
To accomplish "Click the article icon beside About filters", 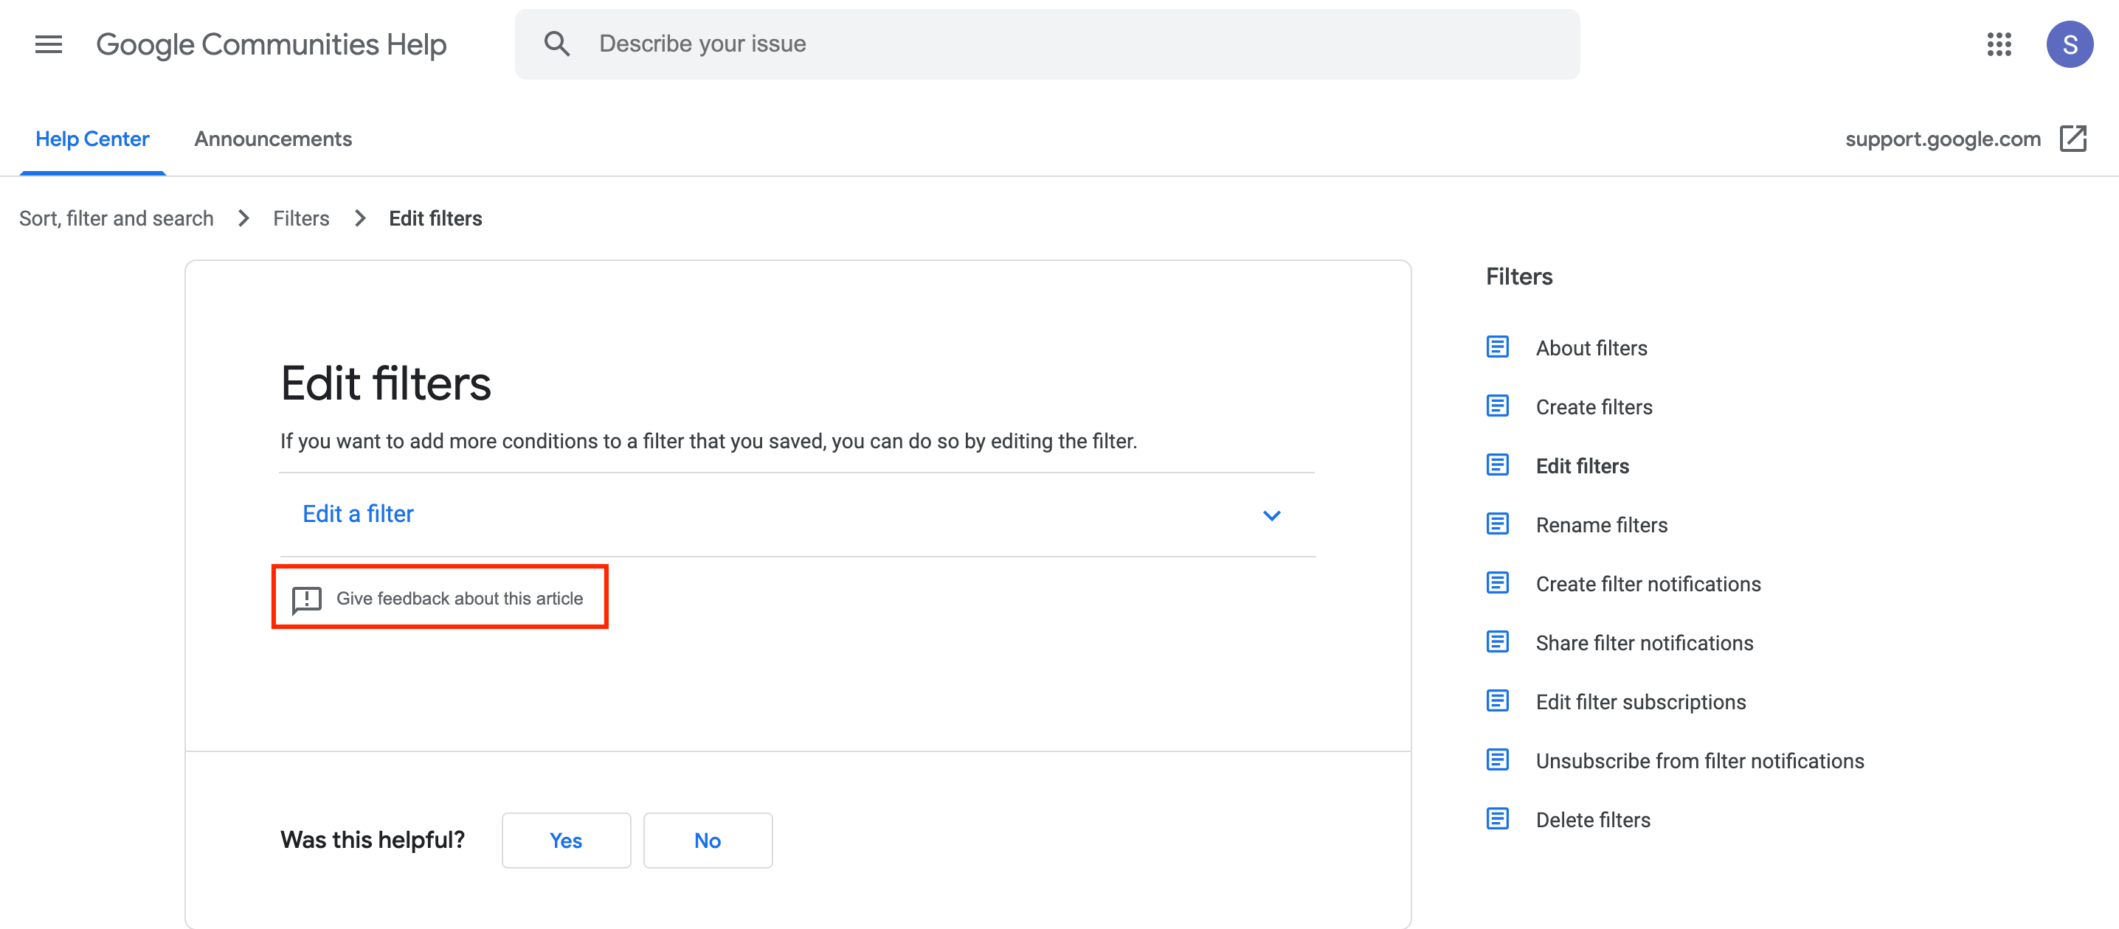I will point(1497,348).
